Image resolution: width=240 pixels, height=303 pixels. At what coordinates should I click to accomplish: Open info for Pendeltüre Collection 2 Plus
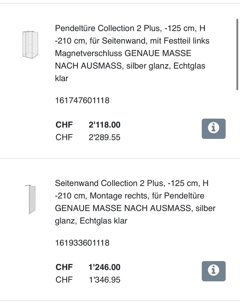coord(213,129)
